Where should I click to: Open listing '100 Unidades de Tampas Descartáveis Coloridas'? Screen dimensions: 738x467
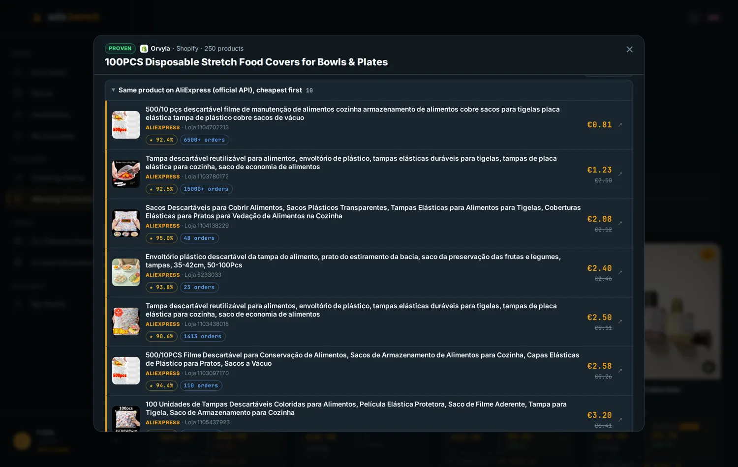click(x=356, y=409)
